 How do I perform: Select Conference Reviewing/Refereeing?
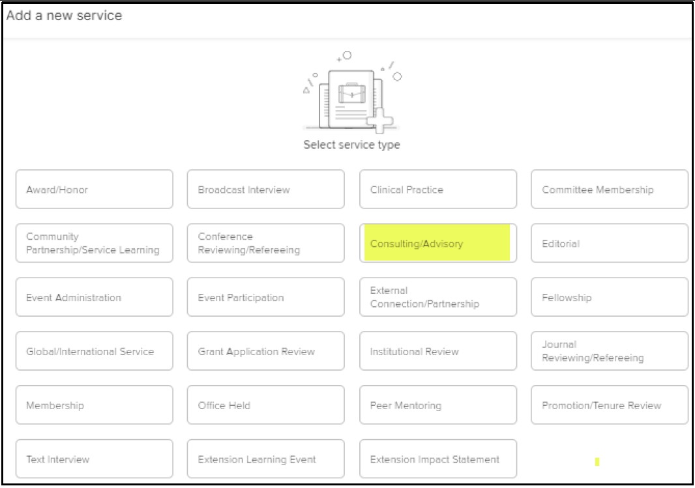(266, 242)
